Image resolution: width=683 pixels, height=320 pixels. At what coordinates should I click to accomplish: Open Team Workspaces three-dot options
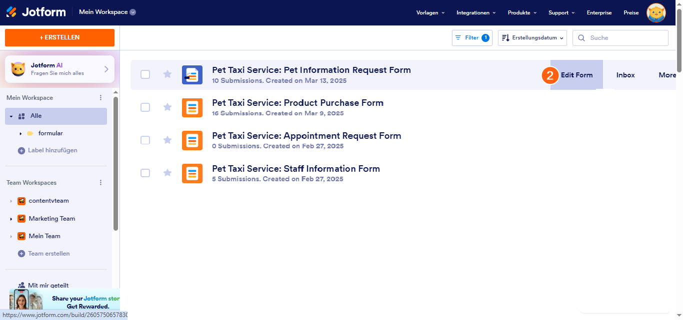pyautogui.click(x=100, y=183)
